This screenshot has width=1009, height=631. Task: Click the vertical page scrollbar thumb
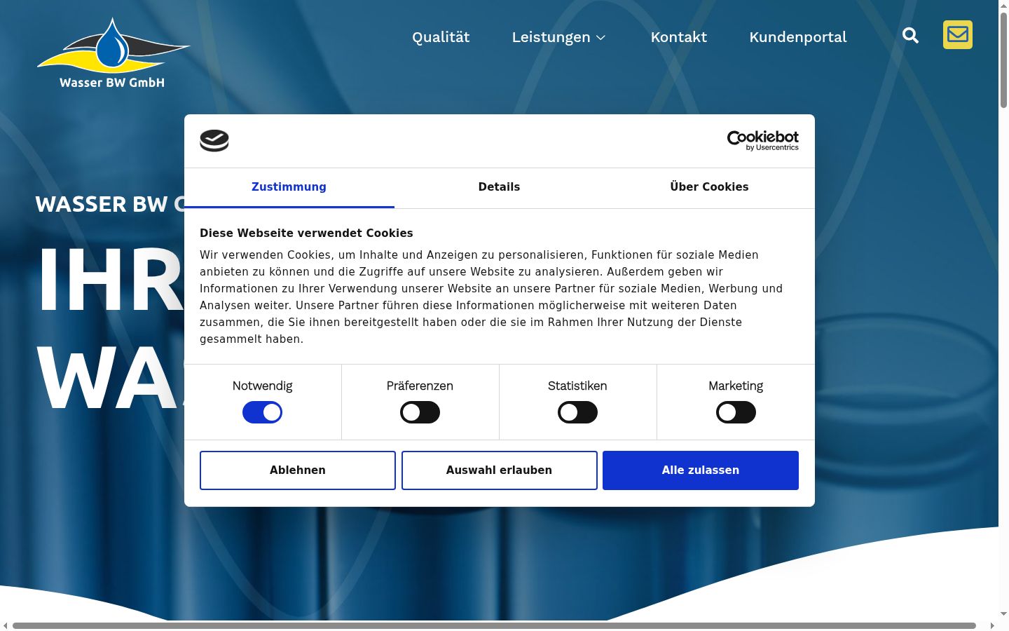click(1003, 60)
